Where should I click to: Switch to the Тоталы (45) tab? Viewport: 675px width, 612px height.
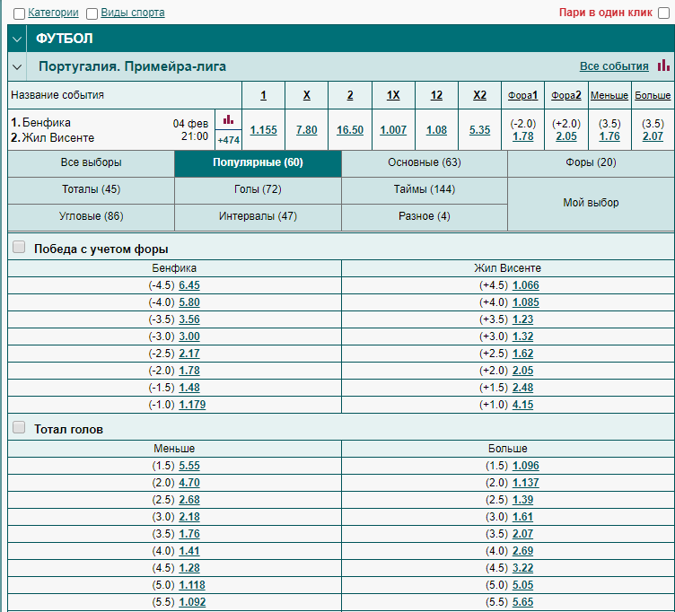click(91, 190)
